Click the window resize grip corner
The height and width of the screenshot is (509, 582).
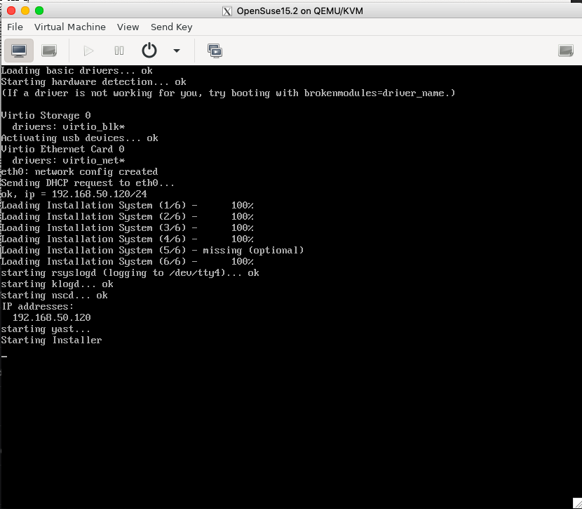click(577, 503)
